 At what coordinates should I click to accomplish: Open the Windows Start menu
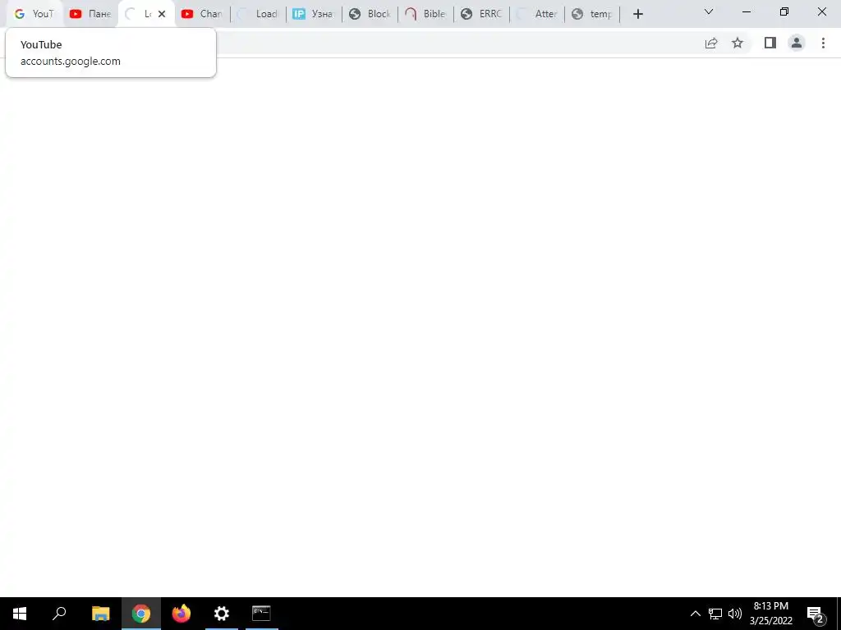point(20,614)
